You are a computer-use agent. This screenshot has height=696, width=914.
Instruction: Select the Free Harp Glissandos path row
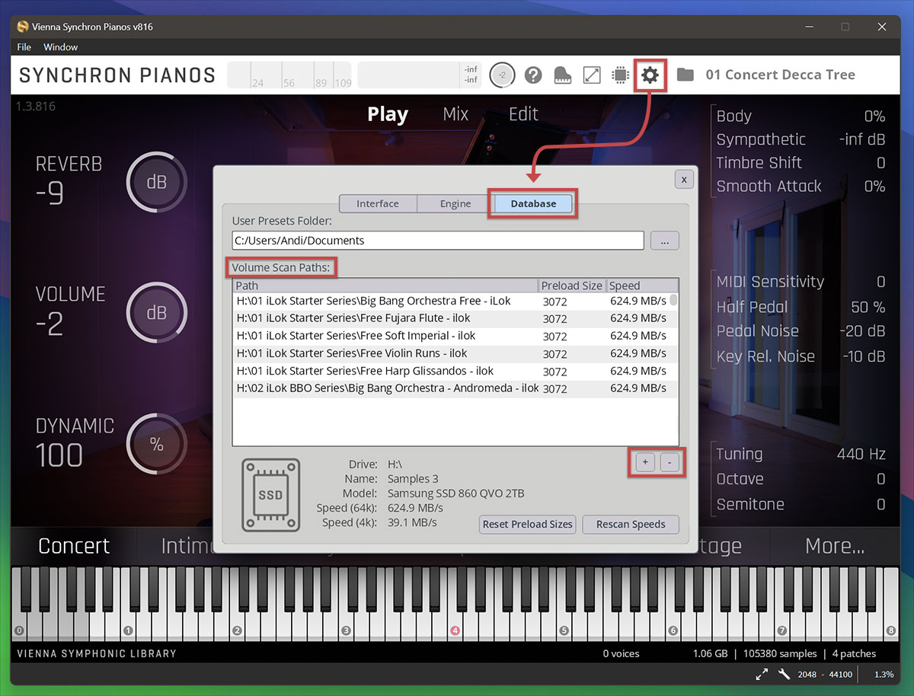(x=452, y=371)
